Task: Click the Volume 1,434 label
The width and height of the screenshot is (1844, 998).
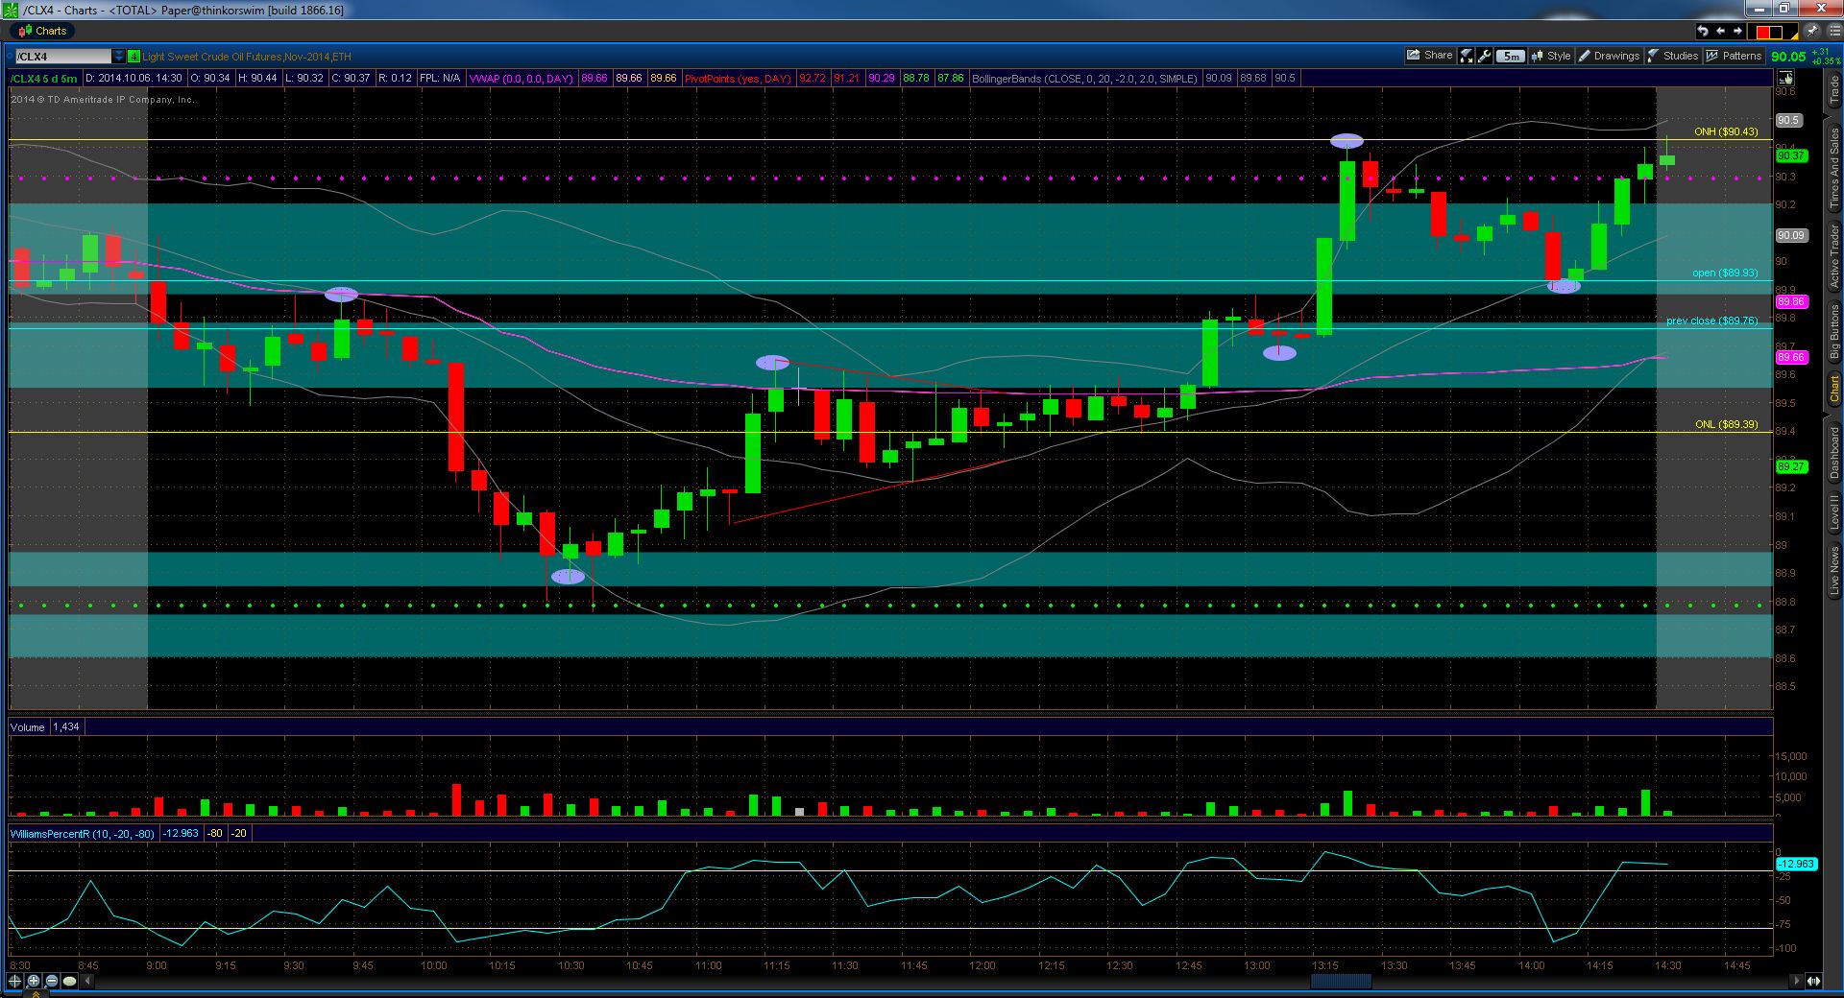Action: (x=45, y=727)
